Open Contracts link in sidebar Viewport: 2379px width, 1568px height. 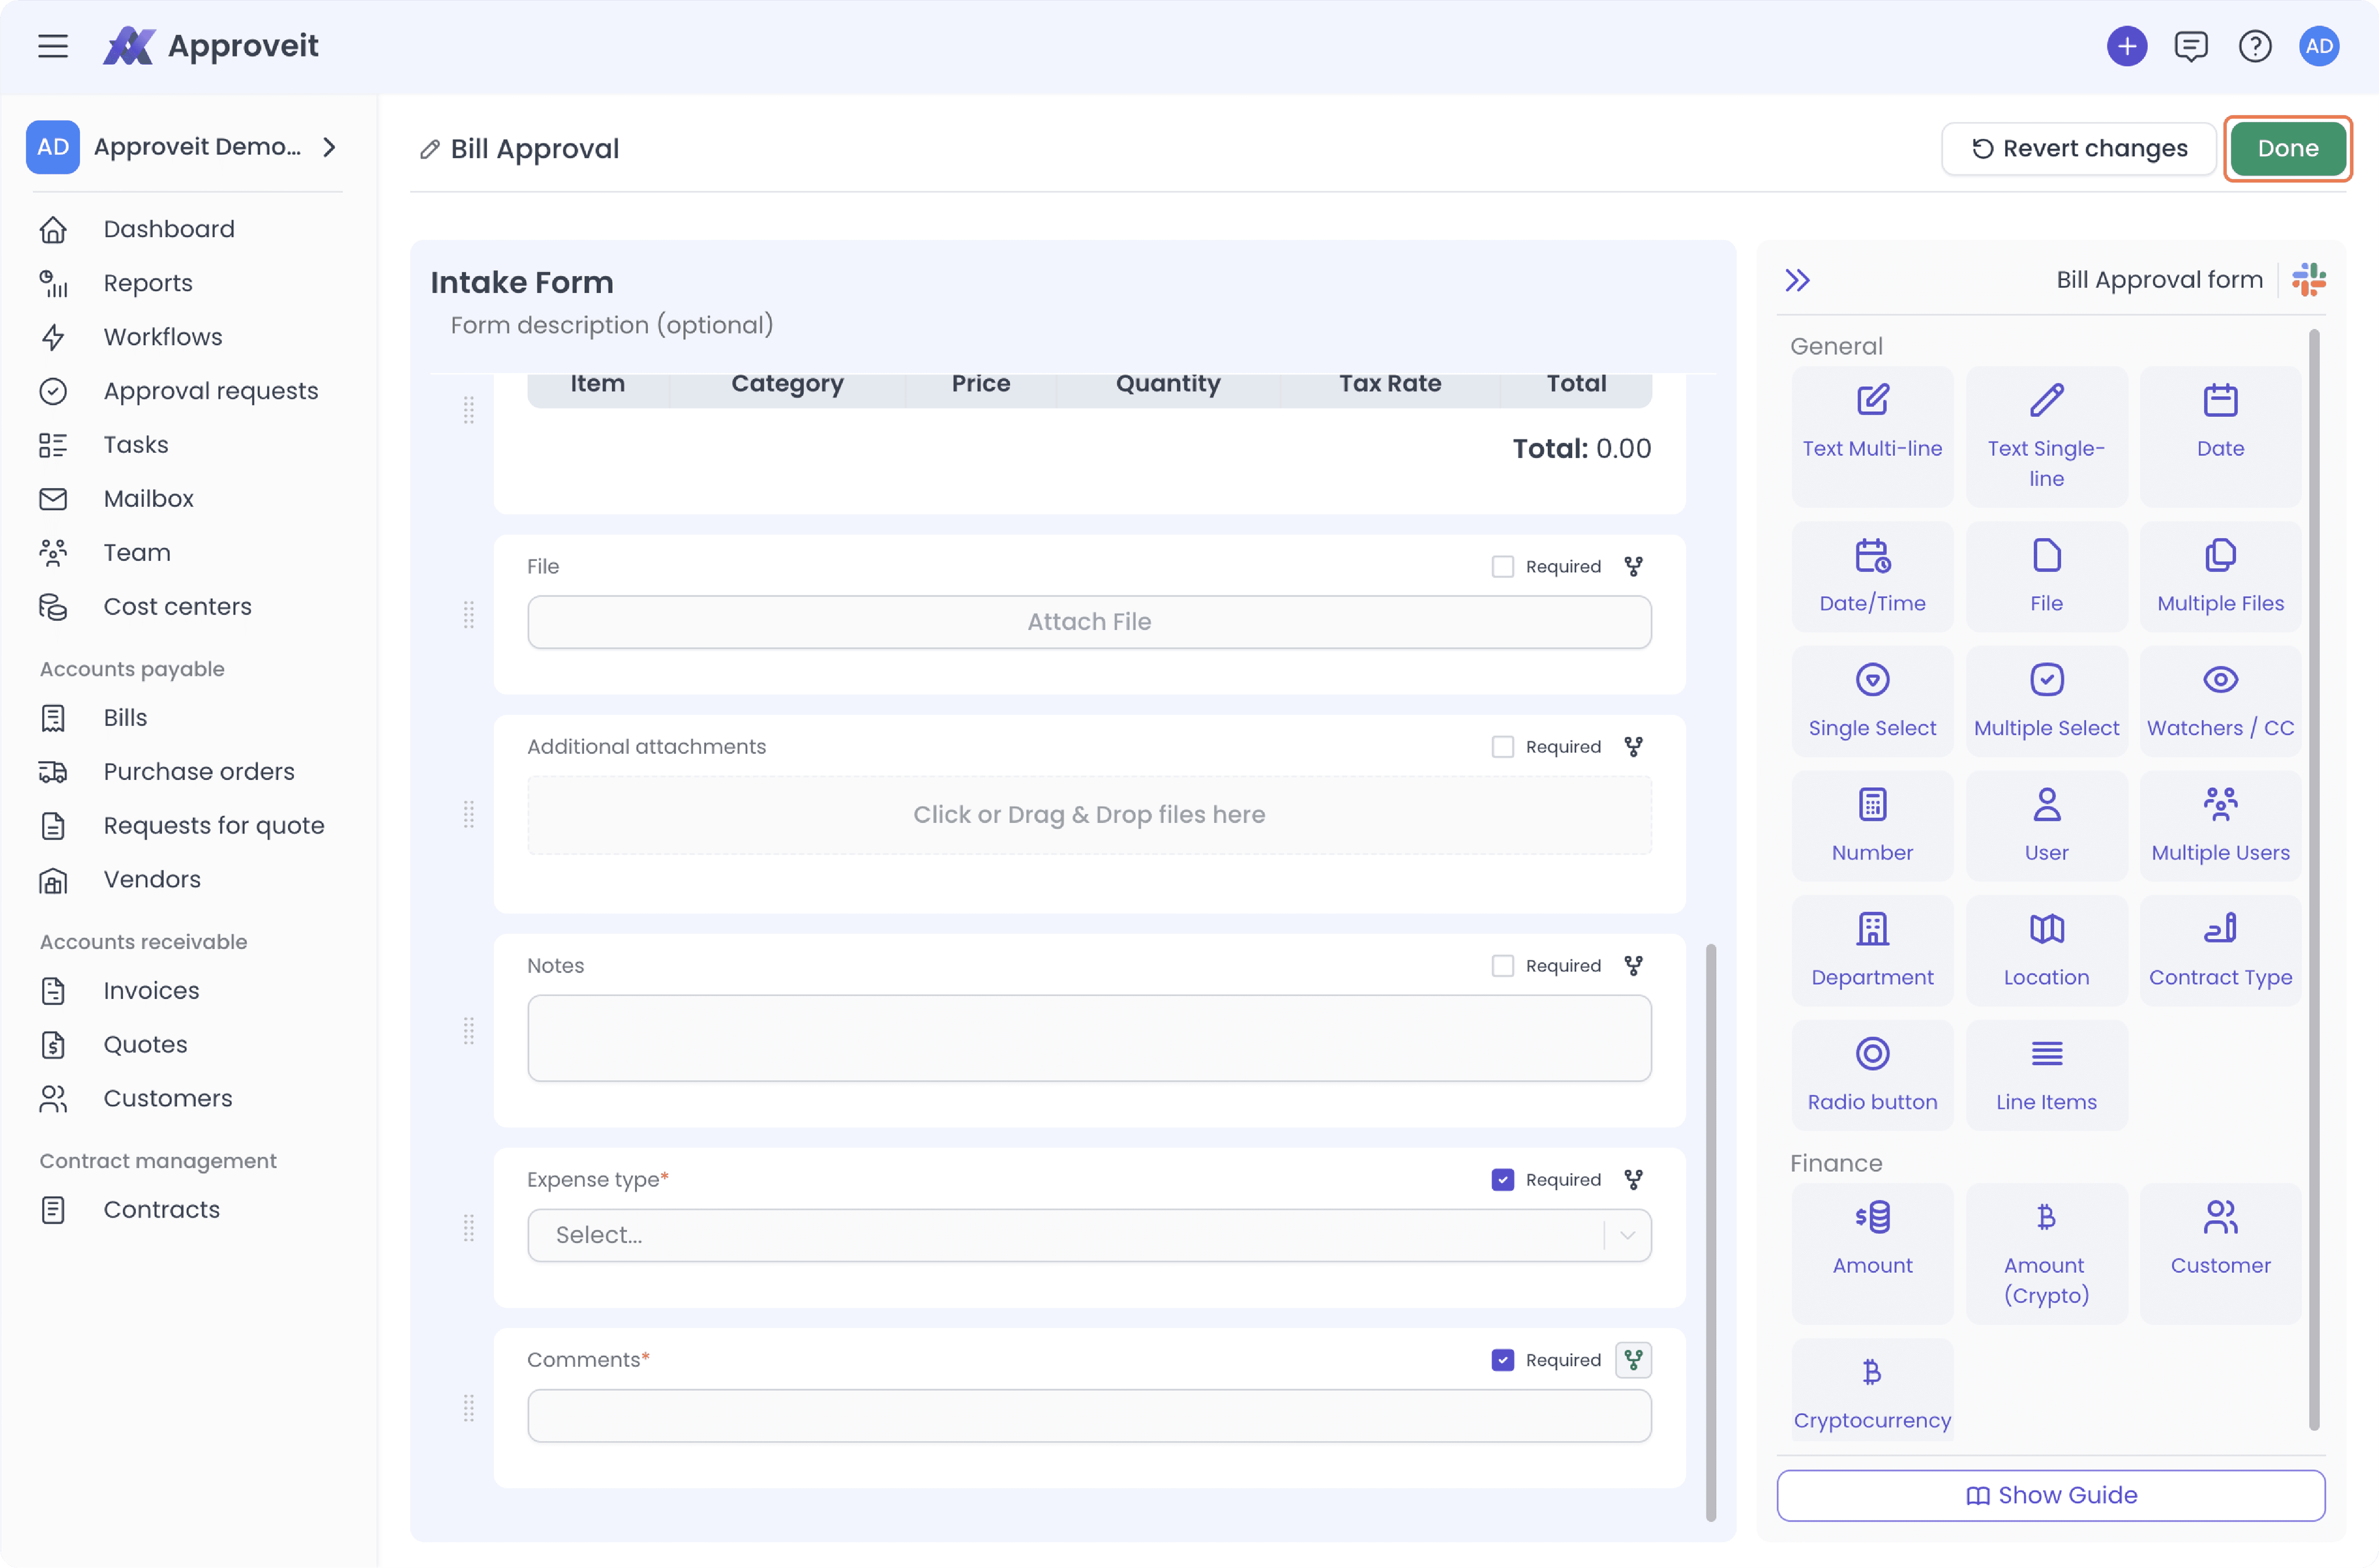tap(161, 1210)
